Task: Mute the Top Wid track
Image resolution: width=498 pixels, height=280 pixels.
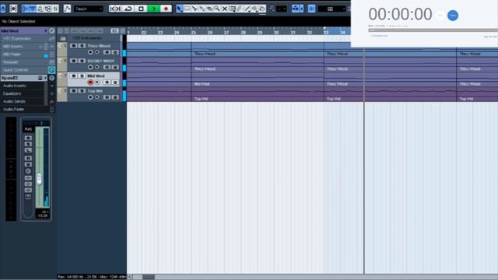Action: tap(74, 91)
